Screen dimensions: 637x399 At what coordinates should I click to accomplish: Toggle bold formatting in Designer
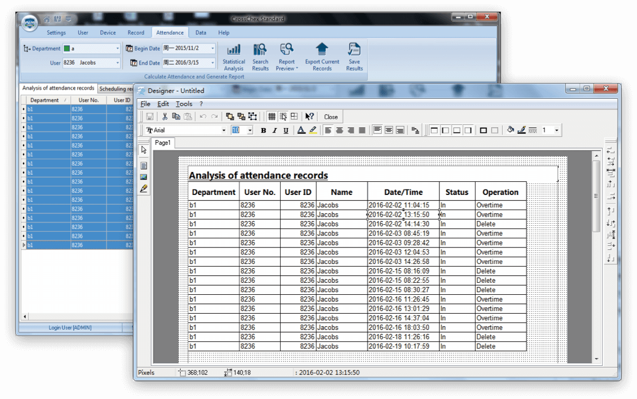[263, 130]
